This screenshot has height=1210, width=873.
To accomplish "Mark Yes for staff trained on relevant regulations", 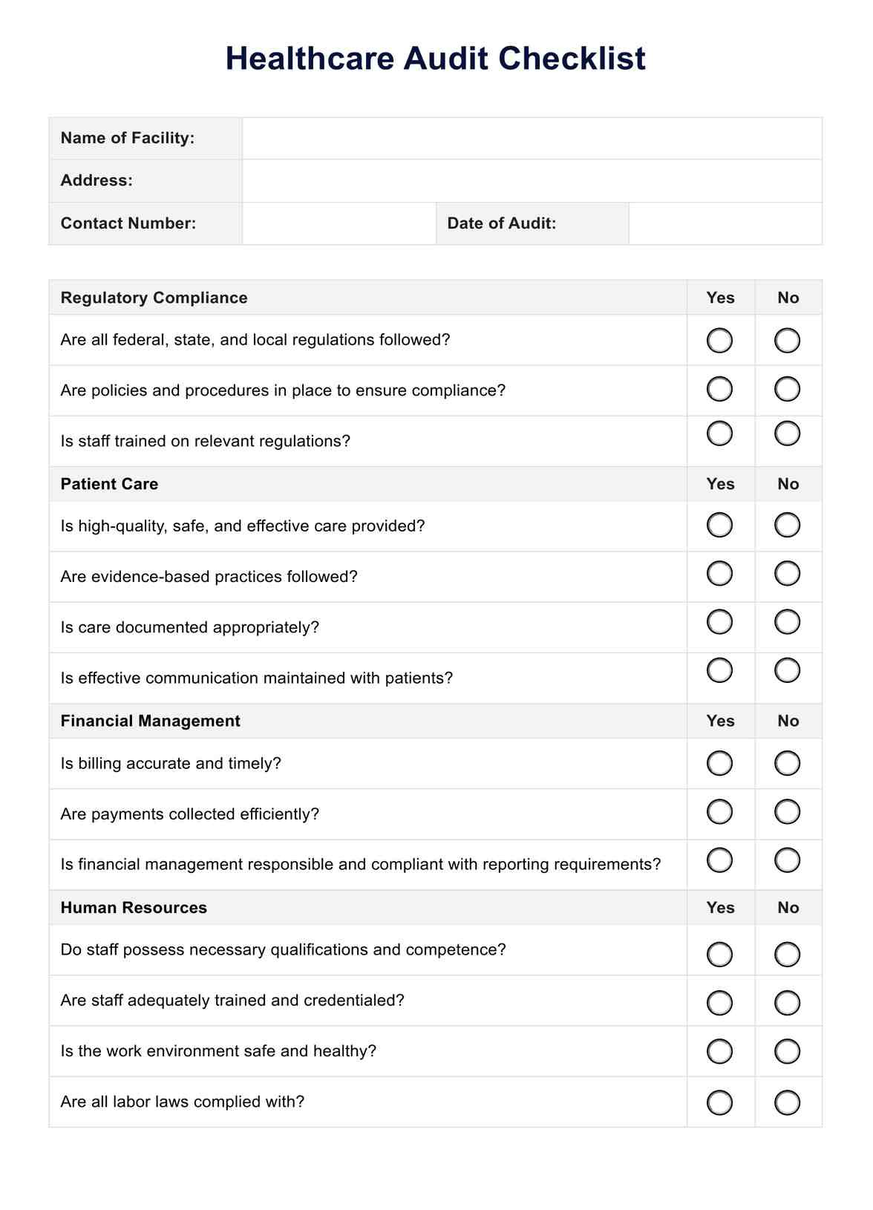I will (719, 434).
